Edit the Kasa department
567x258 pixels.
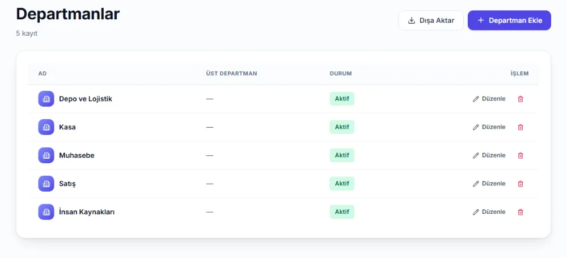click(489, 127)
